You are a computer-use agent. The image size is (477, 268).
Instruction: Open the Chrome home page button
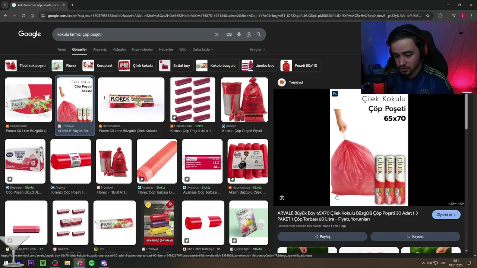point(32,16)
